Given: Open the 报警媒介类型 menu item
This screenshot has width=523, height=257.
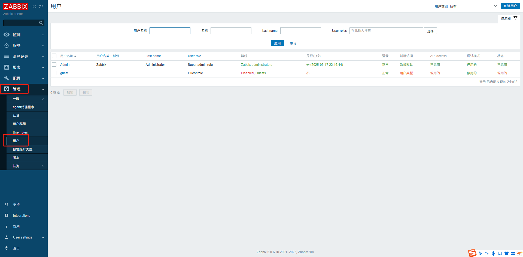Looking at the screenshot, I should click(x=27, y=149).
